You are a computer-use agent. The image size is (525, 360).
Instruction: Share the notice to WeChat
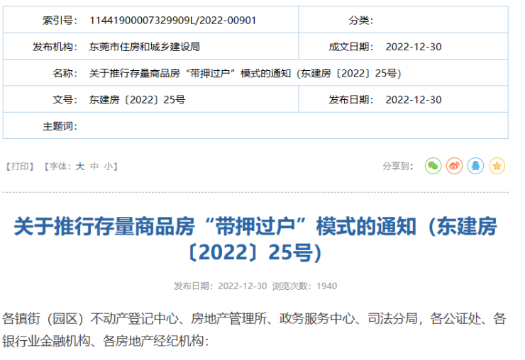(x=433, y=166)
